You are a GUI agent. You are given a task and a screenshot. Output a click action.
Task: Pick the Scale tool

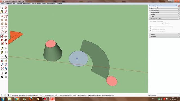(2, 44)
